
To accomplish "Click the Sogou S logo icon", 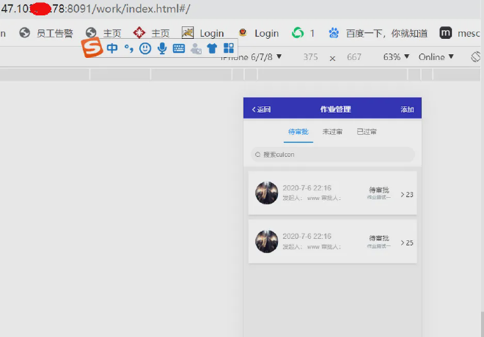I will (92, 48).
